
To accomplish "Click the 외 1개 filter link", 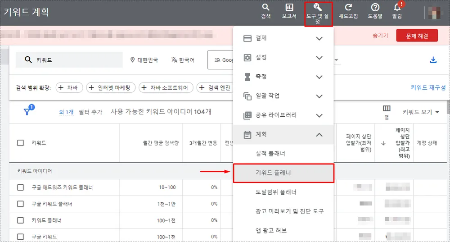I will point(66,112).
